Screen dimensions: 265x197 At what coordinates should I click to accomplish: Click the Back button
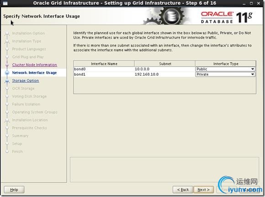tap(183, 190)
